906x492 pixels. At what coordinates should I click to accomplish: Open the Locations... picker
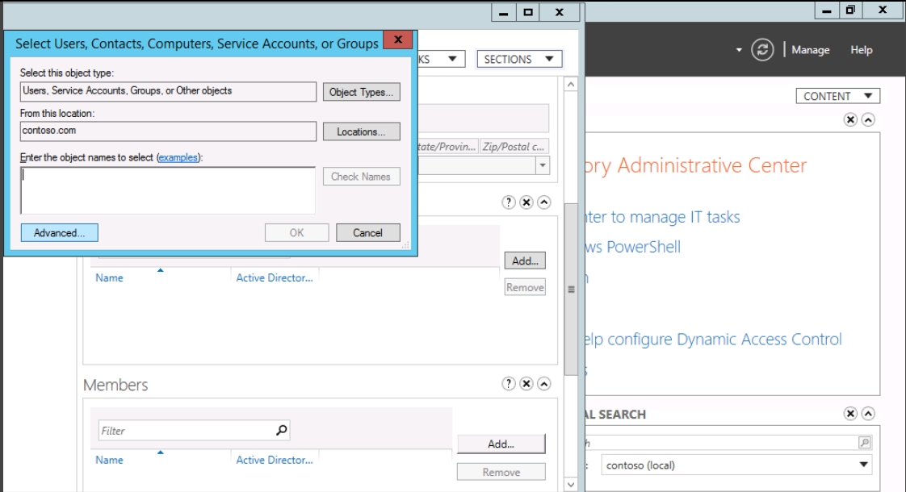point(361,131)
